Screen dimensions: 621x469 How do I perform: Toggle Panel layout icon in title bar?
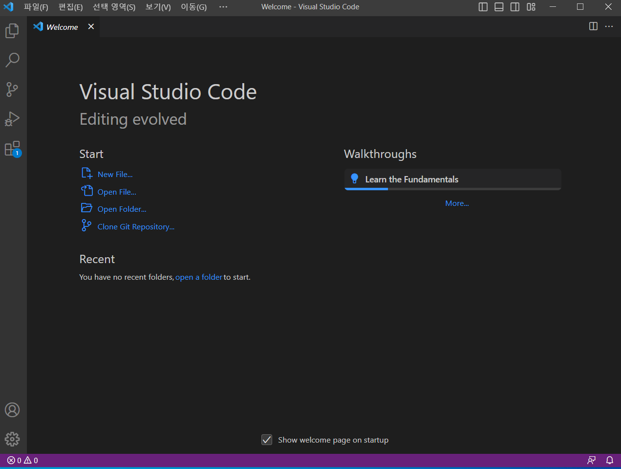coord(499,7)
